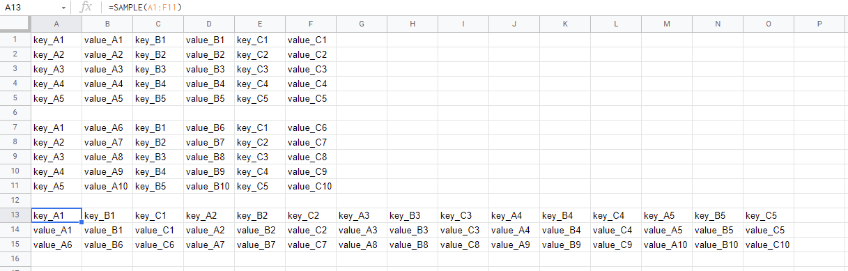
Task: Click cell with value_A10 in row 15
Action: click(667, 245)
